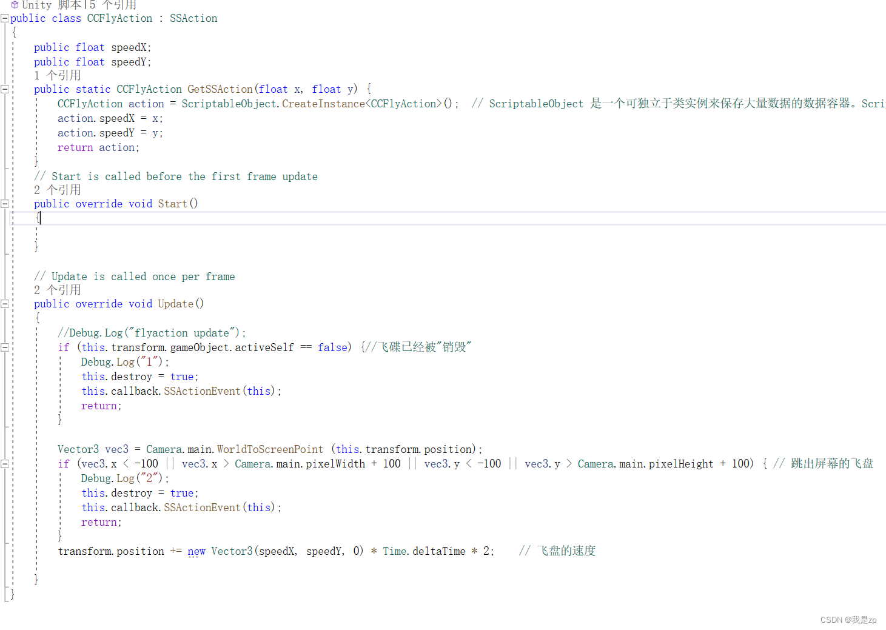Click the commented 'flyaction update' Debug.Log line
This screenshot has height=630, width=886.
pyautogui.click(x=152, y=333)
